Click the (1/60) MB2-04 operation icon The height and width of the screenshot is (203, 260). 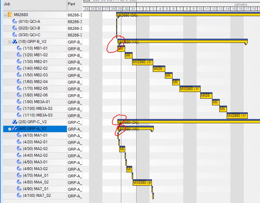point(19,82)
